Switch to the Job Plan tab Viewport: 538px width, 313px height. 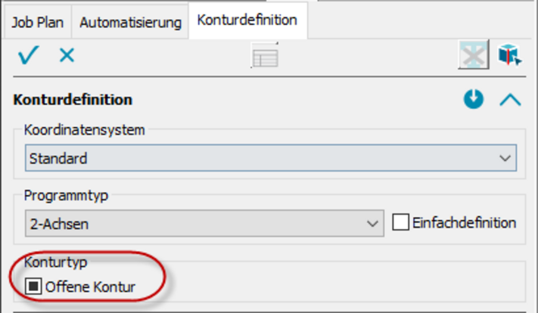click(x=38, y=22)
